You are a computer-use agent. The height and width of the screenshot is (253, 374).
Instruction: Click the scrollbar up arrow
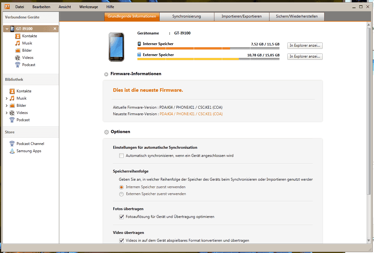coord(368,25)
